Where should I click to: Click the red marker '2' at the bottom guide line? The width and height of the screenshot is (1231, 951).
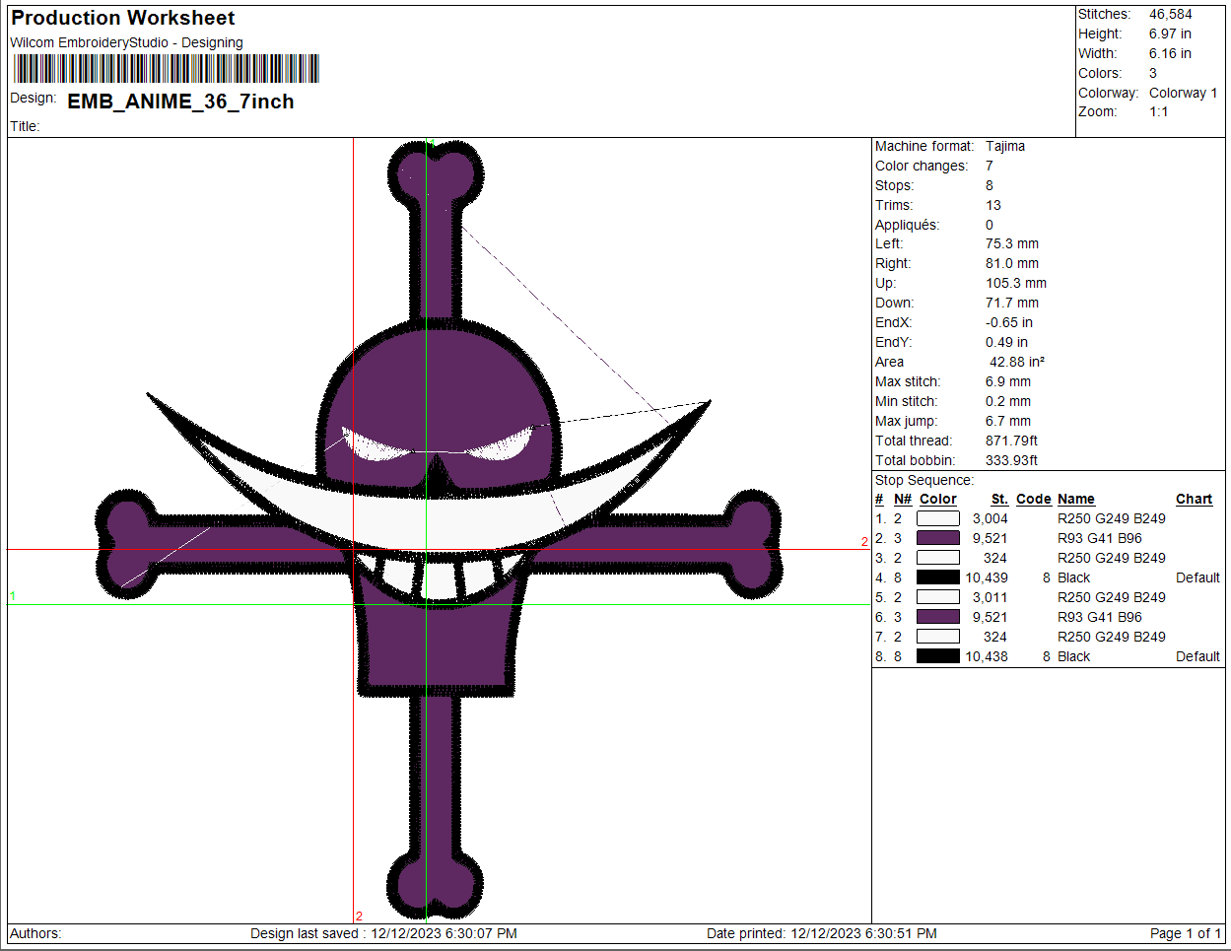(359, 916)
